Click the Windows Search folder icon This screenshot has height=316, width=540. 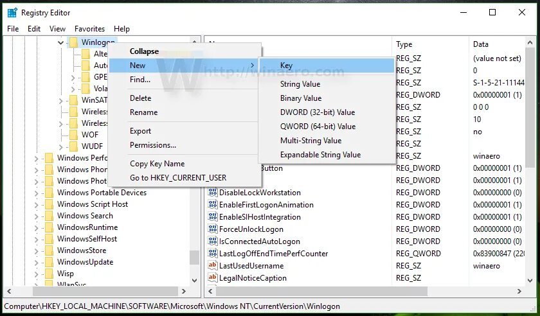point(50,216)
